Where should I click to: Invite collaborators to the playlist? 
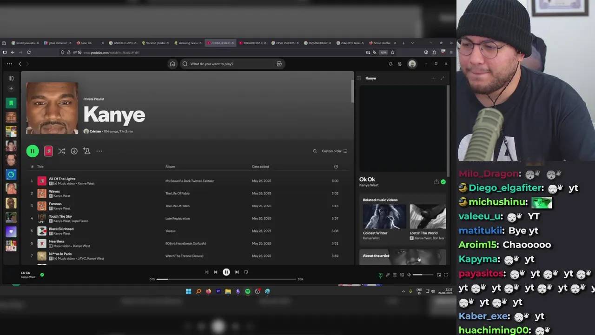(x=86, y=151)
